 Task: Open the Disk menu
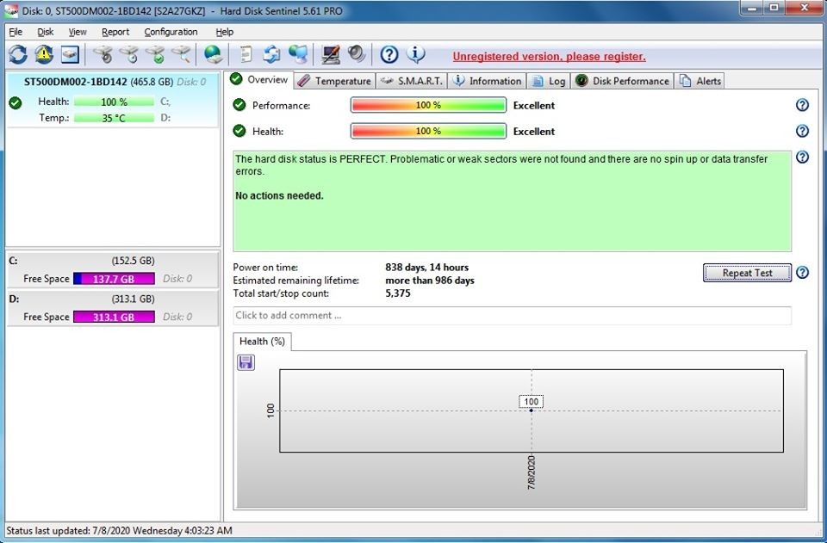pyautogui.click(x=45, y=32)
